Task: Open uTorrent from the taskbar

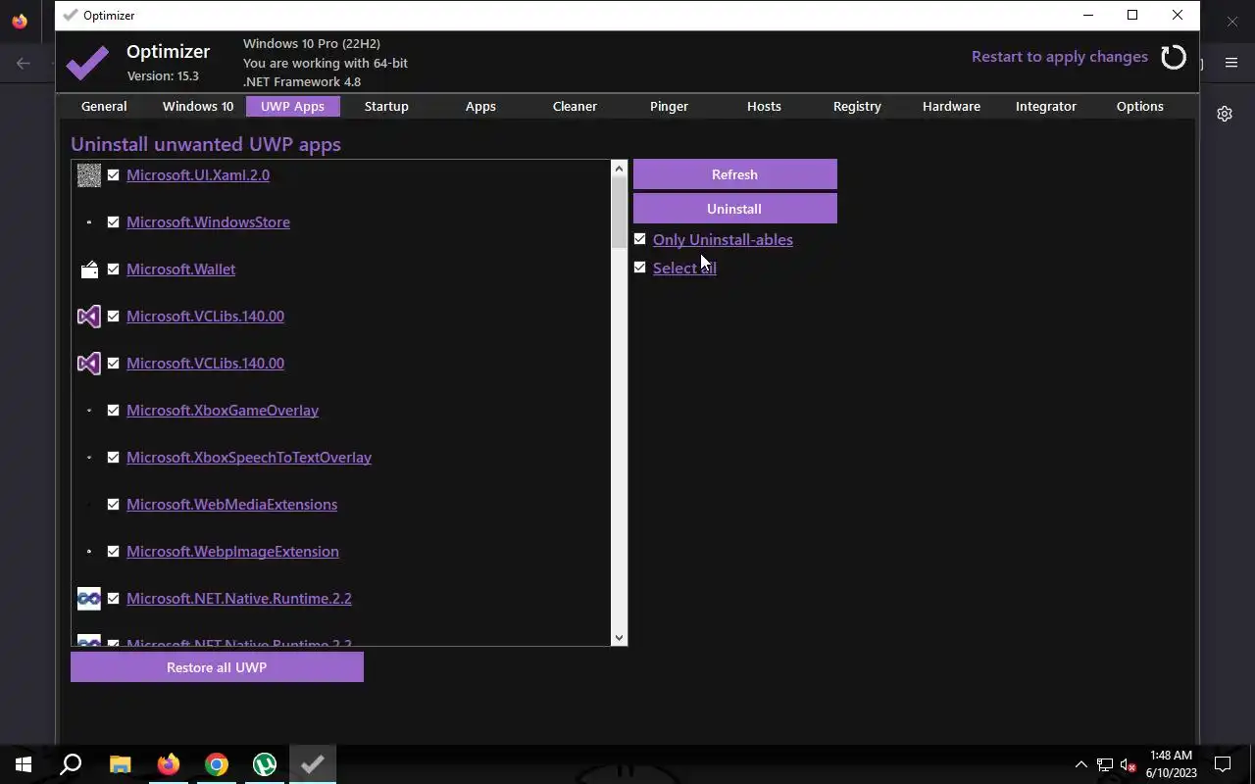Action: 265,764
